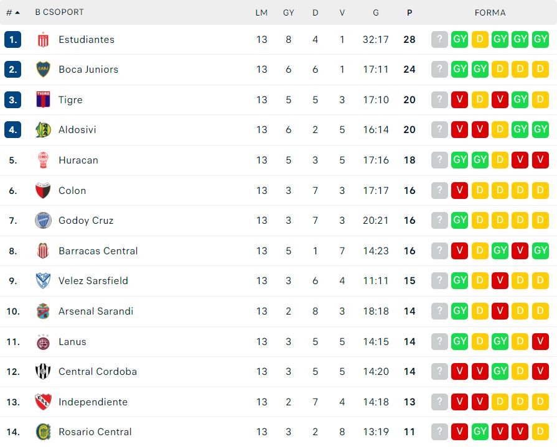
Task: Open the Godoy Cruz badge icon
Action: 43,221
